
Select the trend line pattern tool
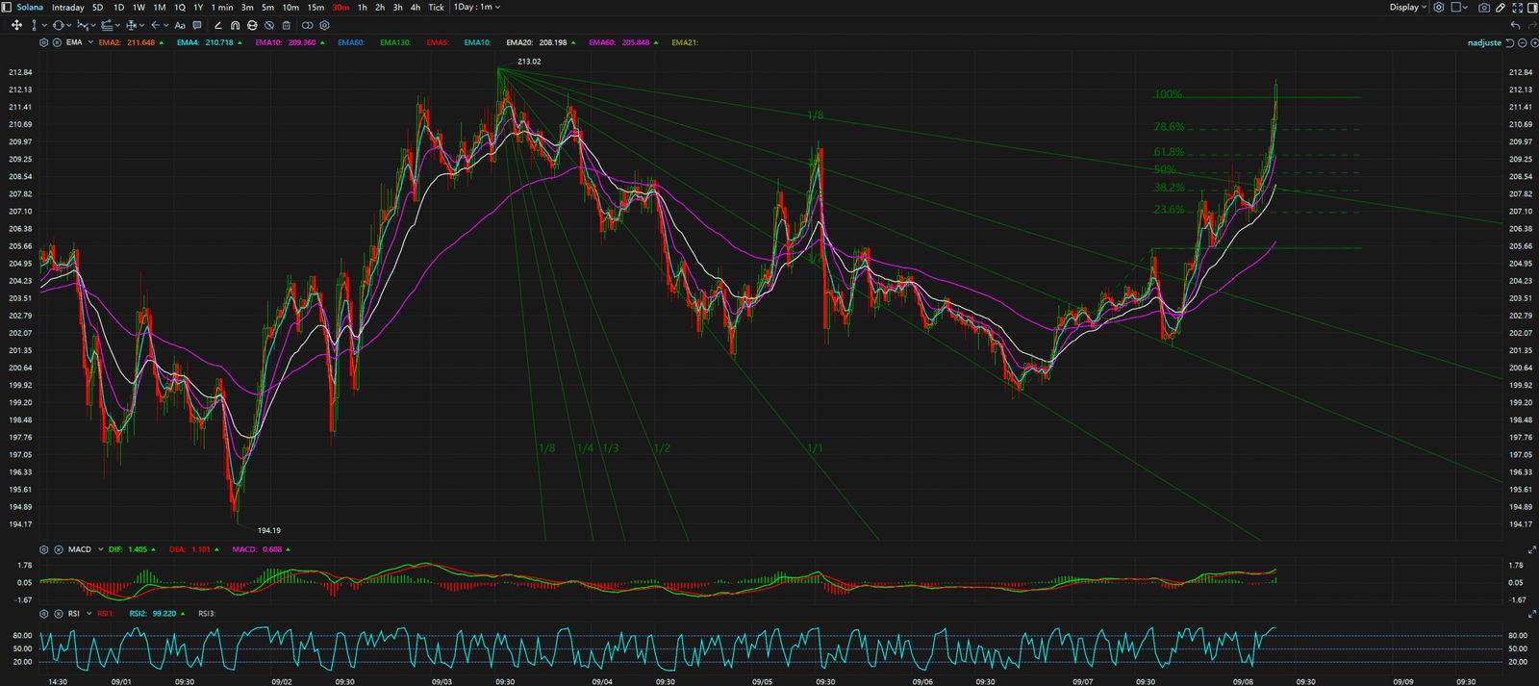[x=82, y=25]
